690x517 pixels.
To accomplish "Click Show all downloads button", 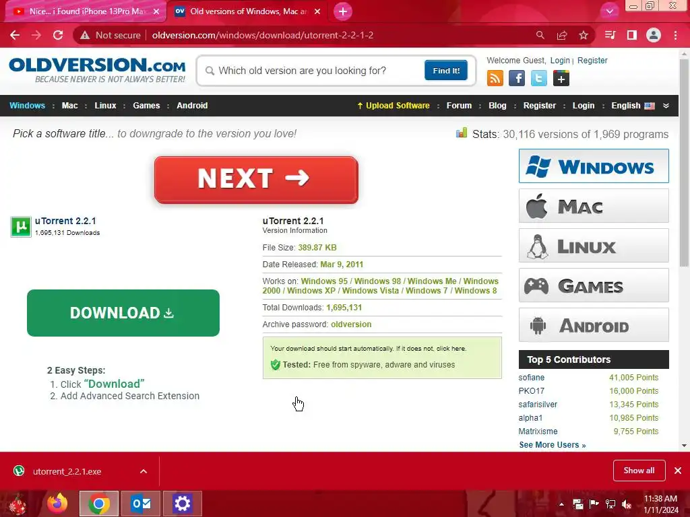I will (x=639, y=471).
